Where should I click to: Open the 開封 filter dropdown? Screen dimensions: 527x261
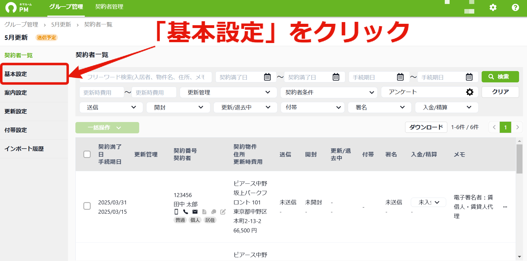coord(178,107)
